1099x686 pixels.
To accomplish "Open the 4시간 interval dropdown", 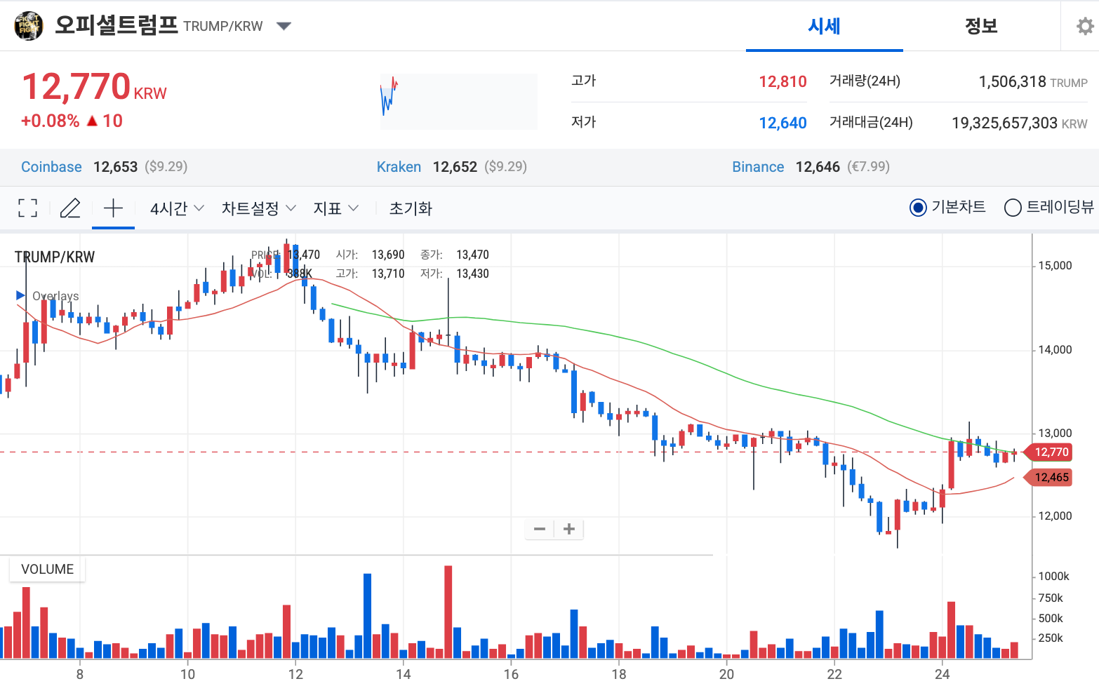I will pos(177,208).
